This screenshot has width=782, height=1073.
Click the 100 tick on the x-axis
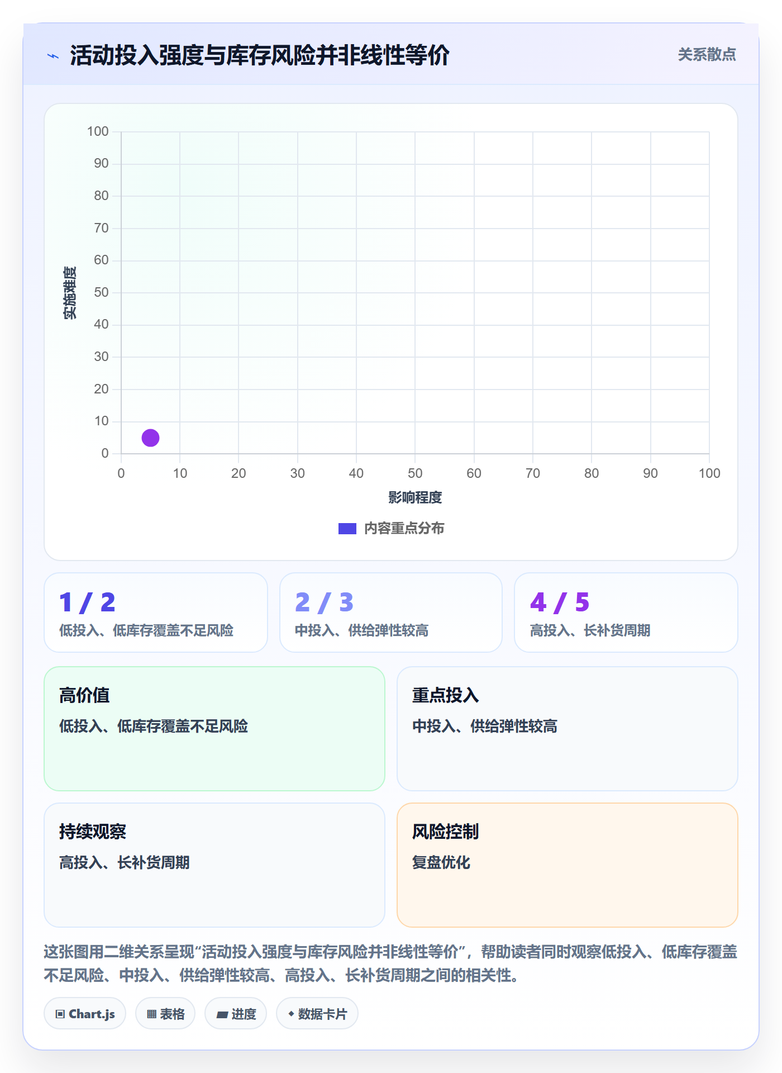click(709, 473)
